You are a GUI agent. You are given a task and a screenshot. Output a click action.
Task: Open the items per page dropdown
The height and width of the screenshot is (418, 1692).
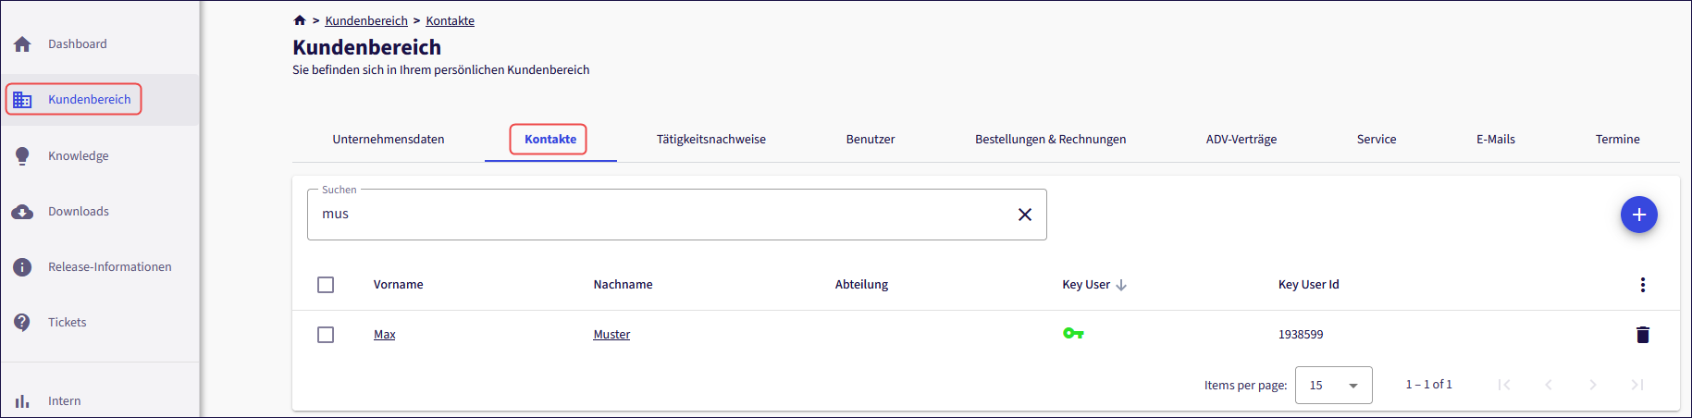1333,385
